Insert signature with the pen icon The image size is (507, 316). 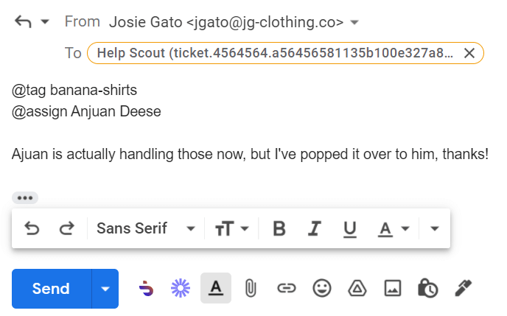[x=463, y=289]
